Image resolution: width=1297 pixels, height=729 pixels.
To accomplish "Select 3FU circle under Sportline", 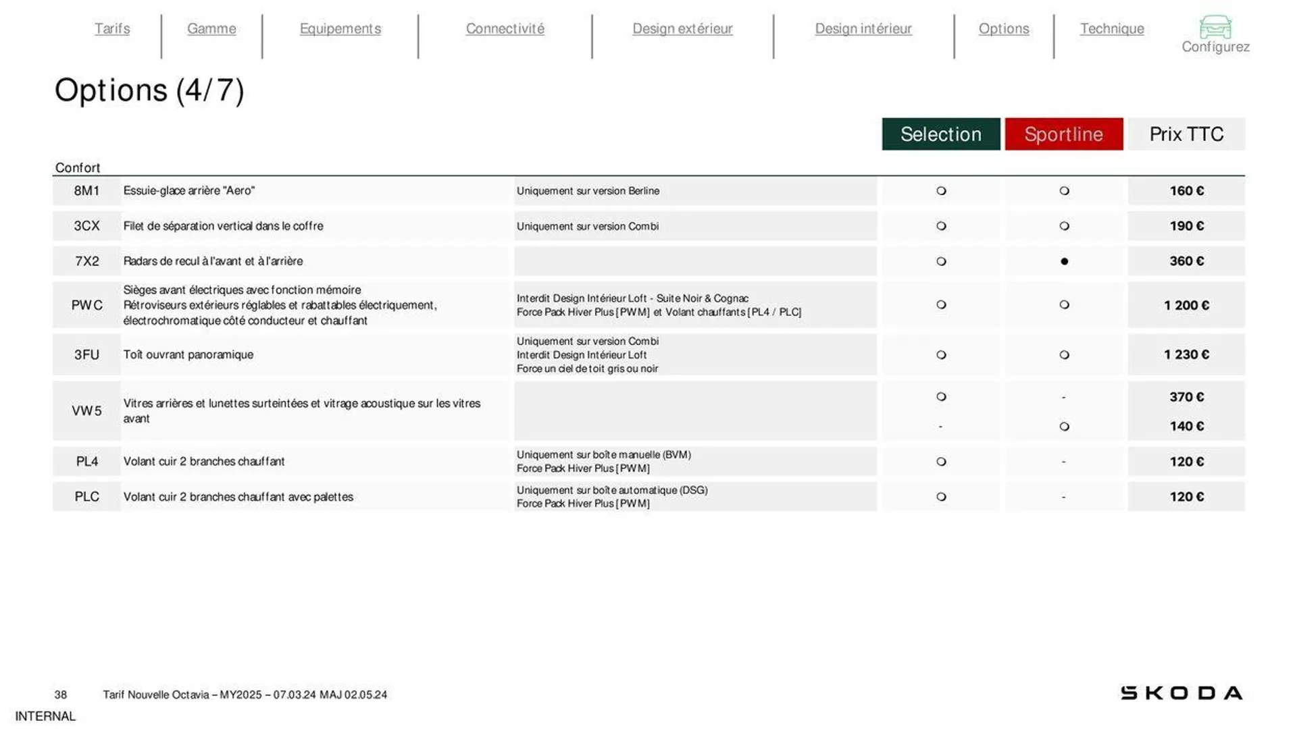I will (1064, 354).
